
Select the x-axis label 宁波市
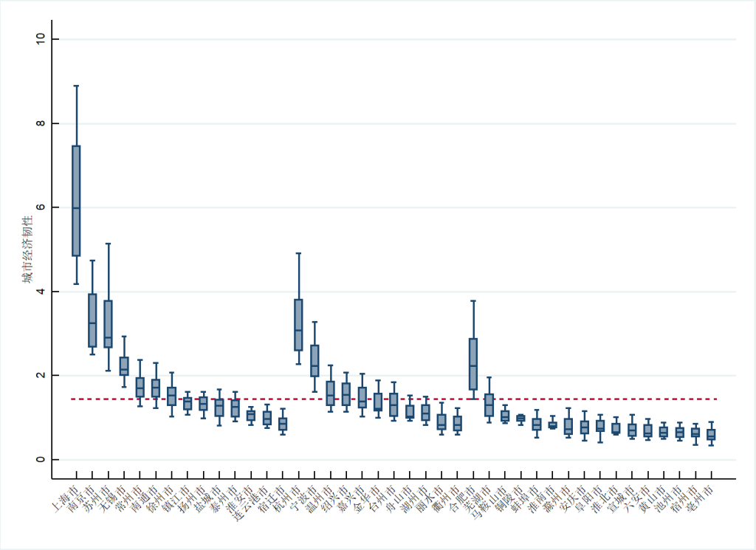click(303, 499)
